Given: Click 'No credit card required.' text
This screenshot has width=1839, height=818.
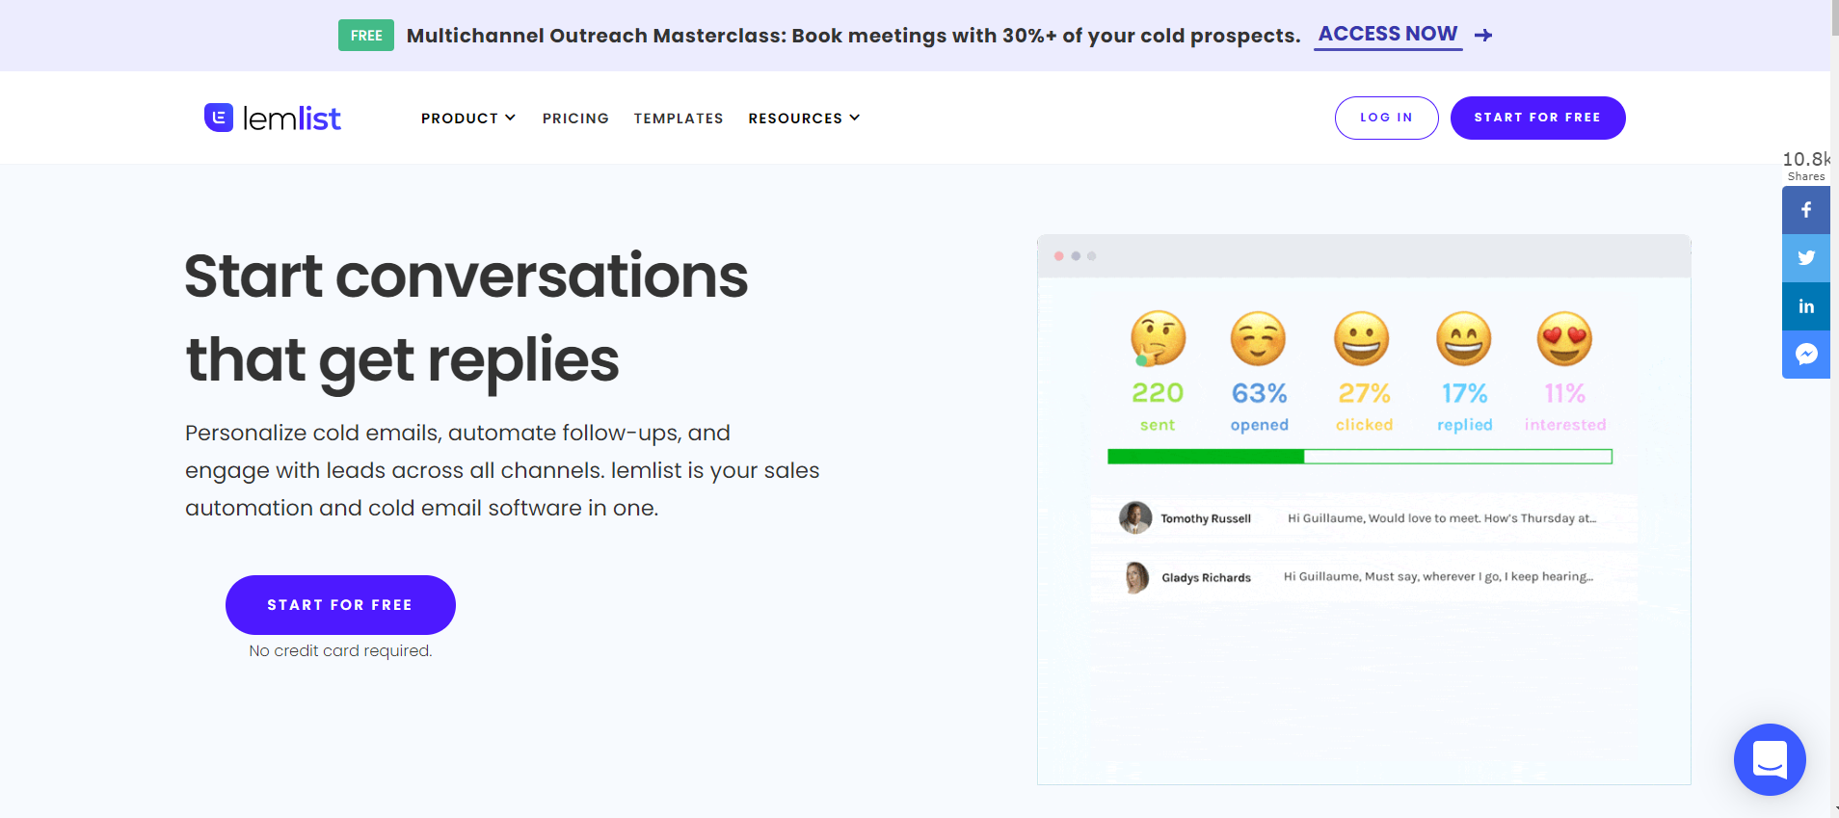Looking at the screenshot, I should pyautogui.click(x=340, y=651).
